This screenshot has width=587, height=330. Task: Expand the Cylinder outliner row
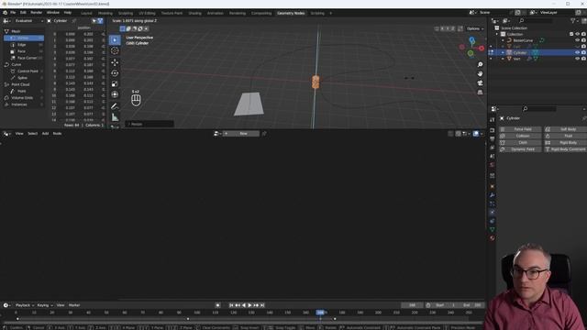(x=503, y=53)
